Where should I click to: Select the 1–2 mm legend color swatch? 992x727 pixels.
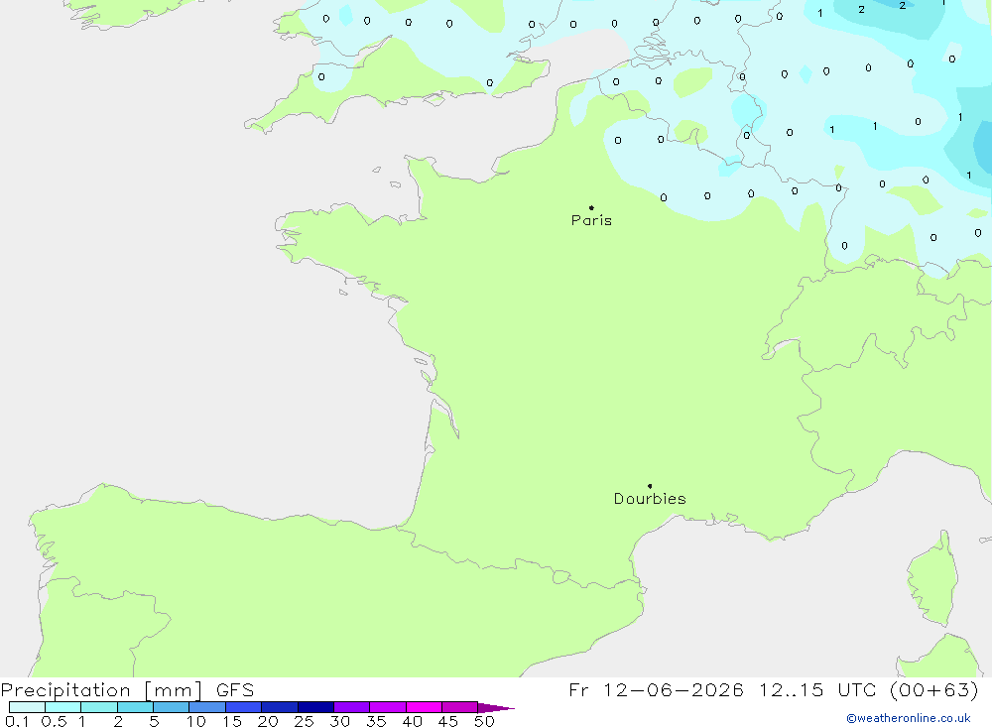99,707
